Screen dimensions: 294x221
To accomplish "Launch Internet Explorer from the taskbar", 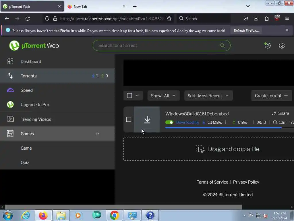I will (x=26, y=215).
